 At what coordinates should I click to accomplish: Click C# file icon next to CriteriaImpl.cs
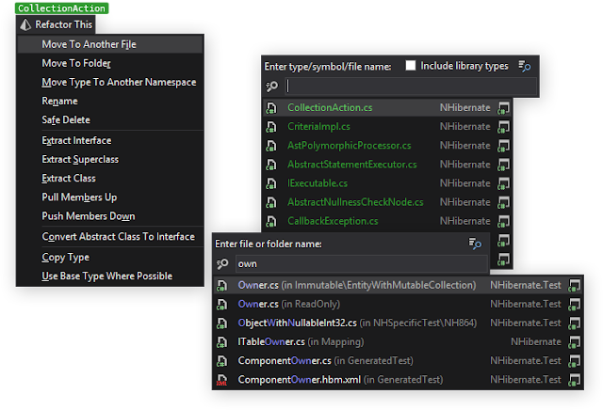pos(272,126)
